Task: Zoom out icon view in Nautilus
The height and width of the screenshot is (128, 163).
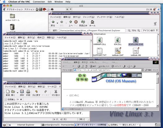Action: 129,30
